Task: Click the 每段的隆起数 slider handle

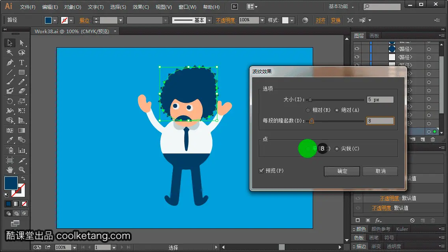Action: (312, 121)
